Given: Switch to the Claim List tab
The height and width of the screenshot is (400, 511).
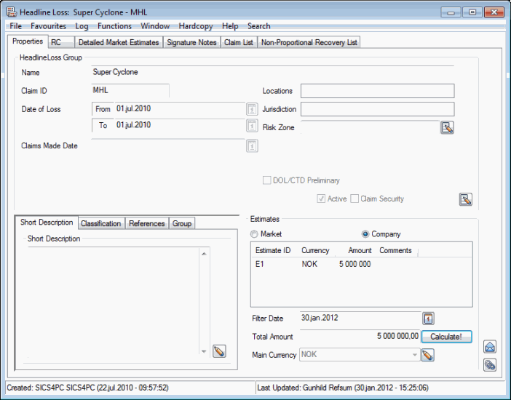Looking at the screenshot, I should (x=239, y=42).
